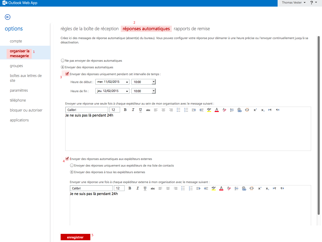Click the 'enregistrer' save button
The image size is (322, 242).
pyautogui.click(x=75, y=237)
